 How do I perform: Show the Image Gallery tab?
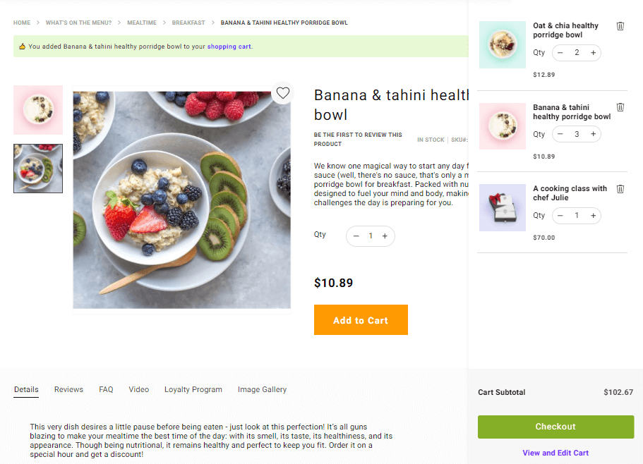click(x=262, y=389)
